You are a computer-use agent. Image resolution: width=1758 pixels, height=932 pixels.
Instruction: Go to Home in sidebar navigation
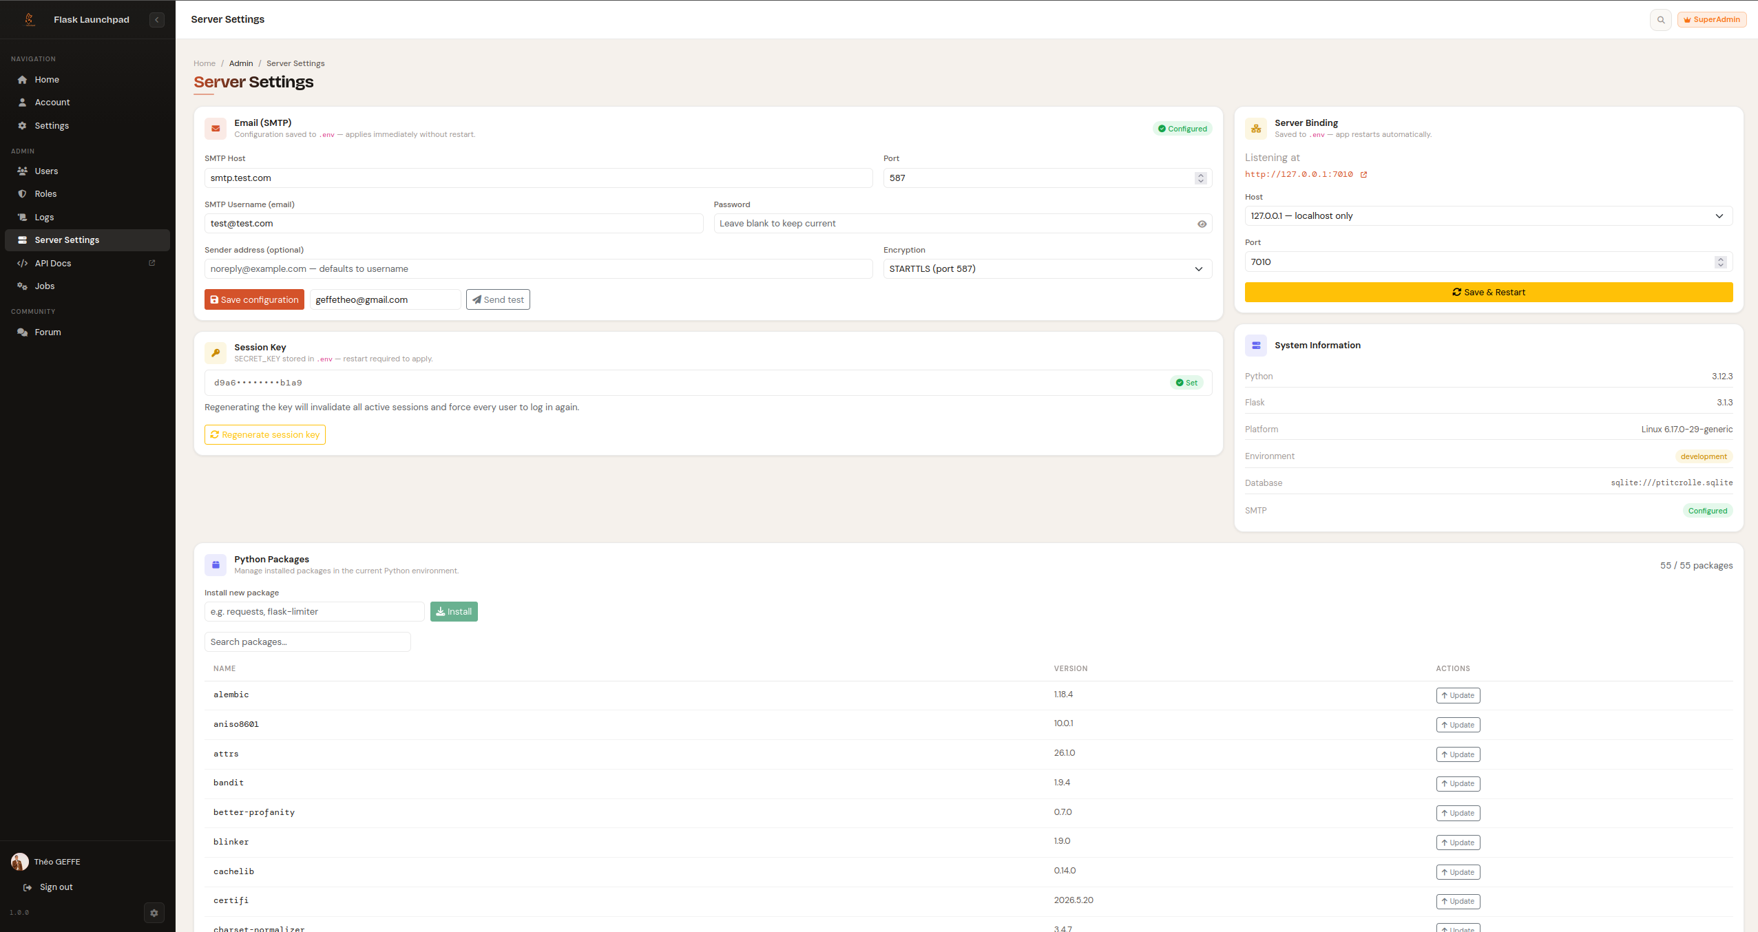tap(87, 80)
